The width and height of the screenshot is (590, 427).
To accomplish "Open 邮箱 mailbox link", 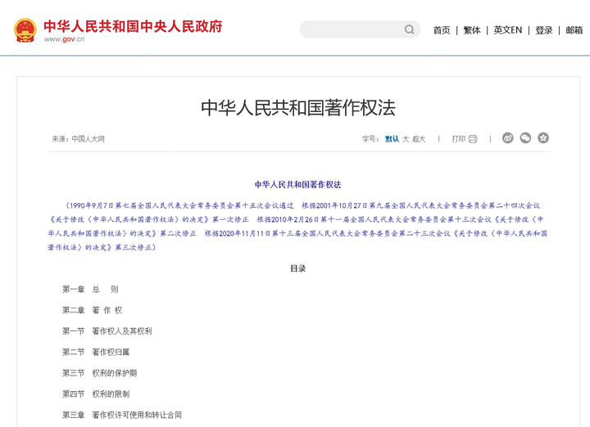I will [x=574, y=30].
